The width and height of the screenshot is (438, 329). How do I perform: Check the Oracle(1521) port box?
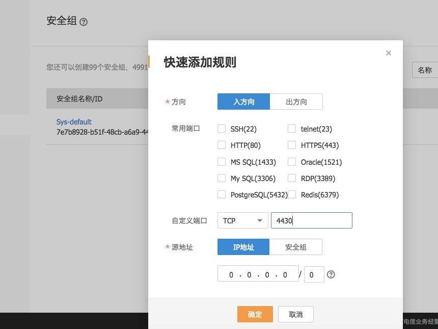[292, 162]
